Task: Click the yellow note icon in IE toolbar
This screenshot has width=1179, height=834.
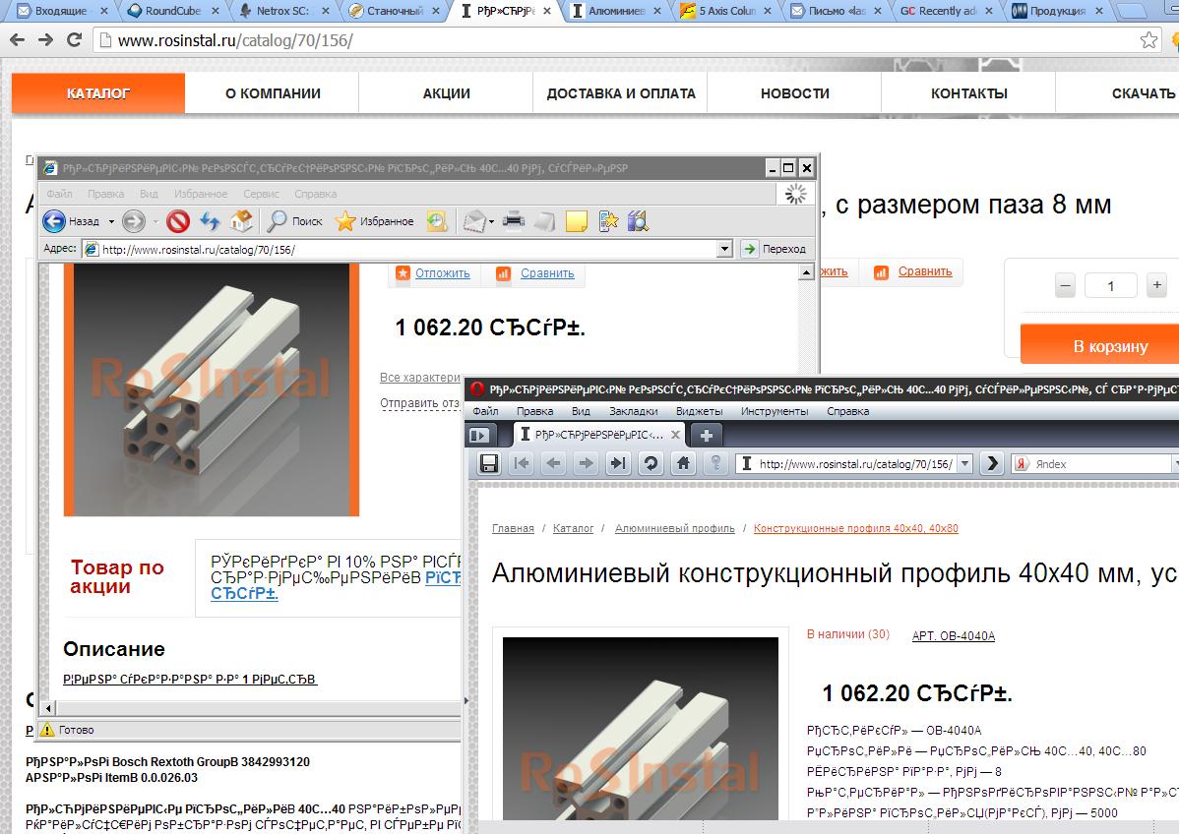Action: 576,221
